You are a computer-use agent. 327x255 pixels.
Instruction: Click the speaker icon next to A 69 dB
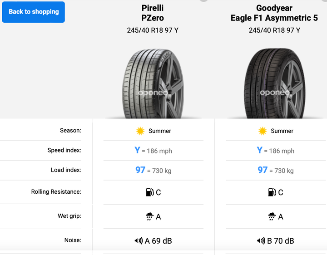[139, 241]
